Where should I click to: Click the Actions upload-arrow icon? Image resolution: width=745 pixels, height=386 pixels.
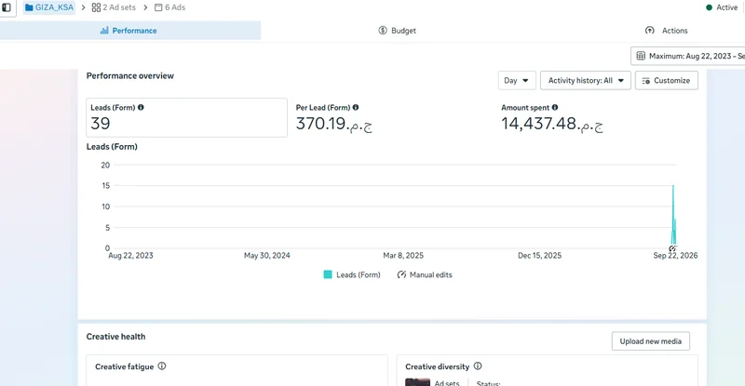(x=649, y=31)
